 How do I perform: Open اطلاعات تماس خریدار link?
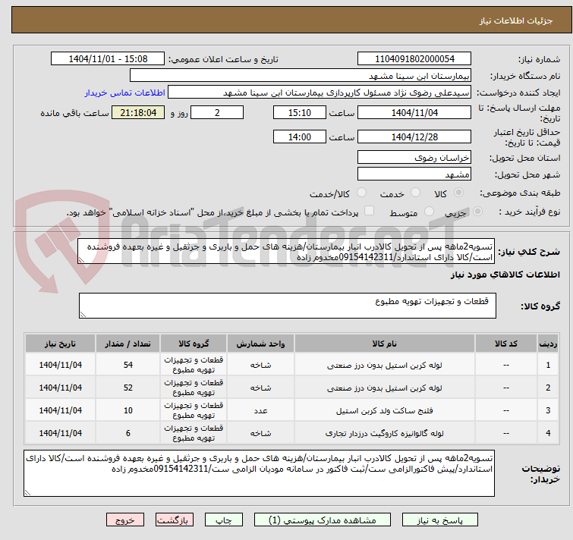pos(125,93)
